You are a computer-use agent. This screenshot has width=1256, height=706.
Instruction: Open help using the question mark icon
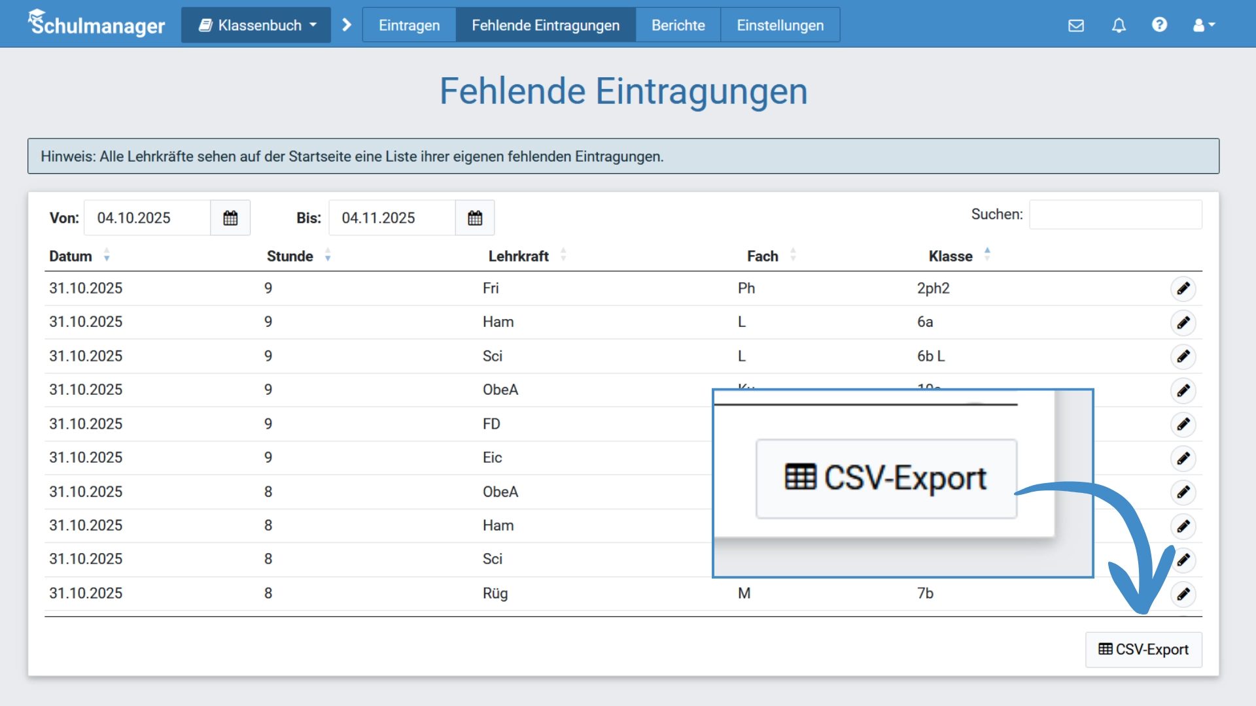point(1160,25)
